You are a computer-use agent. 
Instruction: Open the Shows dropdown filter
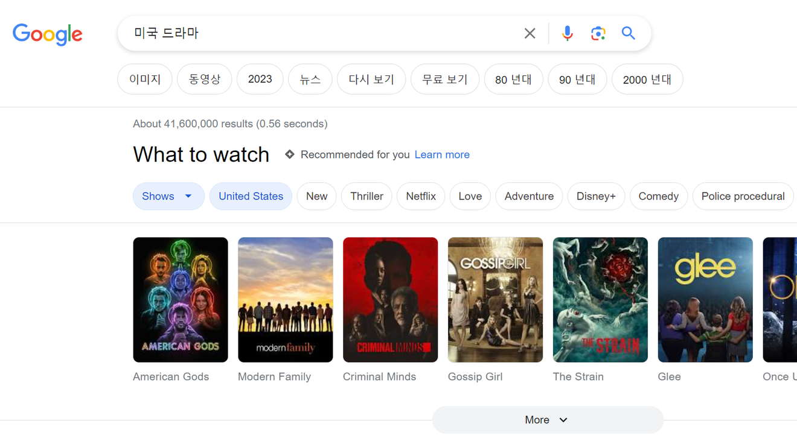point(168,196)
